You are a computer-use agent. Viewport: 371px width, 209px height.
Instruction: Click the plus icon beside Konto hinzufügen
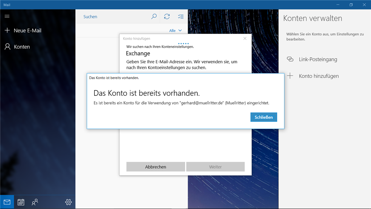290,76
